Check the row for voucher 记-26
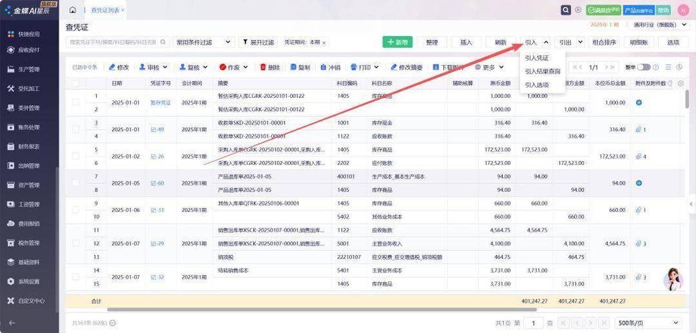This screenshot has width=696, height=333. 75,156
